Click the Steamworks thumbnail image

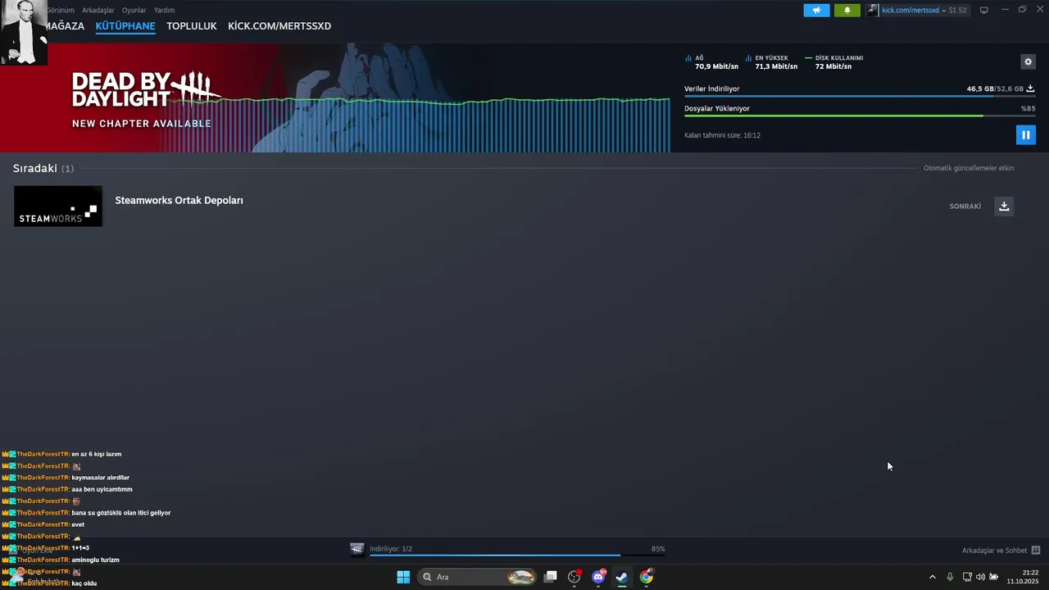[x=58, y=206]
